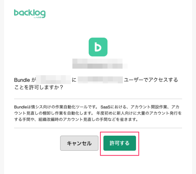Click the blurred space name after "Bundle が"
196x174 pixels.
(x=53, y=80)
